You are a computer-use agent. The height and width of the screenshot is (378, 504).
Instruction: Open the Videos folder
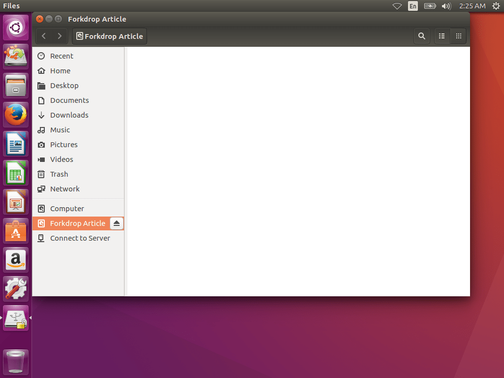(78, 159)
